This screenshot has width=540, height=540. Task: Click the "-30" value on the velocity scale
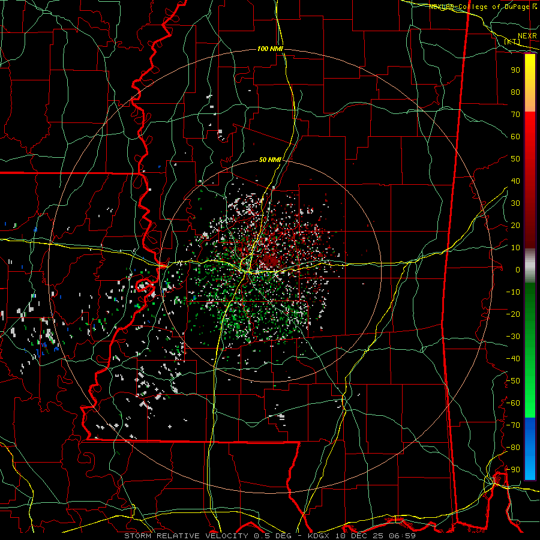513,337
